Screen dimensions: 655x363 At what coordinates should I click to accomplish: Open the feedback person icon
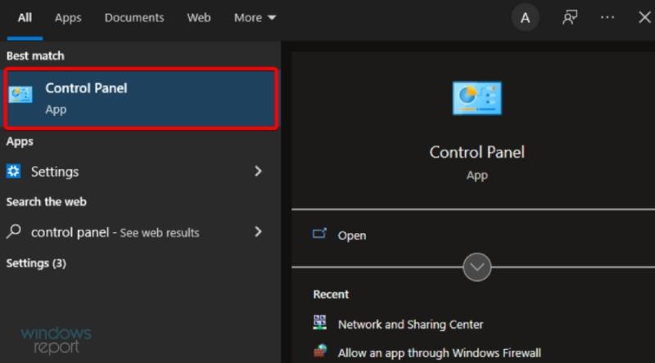point(570,17)
